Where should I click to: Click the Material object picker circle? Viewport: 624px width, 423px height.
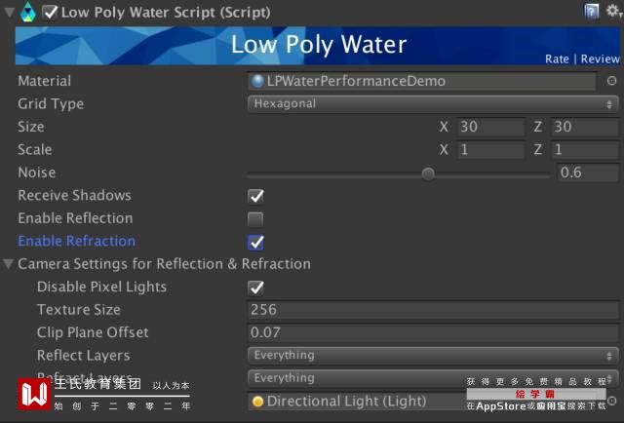pyautogui.click(x=611, y=82)
